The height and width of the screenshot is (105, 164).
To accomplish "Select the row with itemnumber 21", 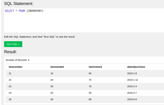I will click(x=85, y=73).
